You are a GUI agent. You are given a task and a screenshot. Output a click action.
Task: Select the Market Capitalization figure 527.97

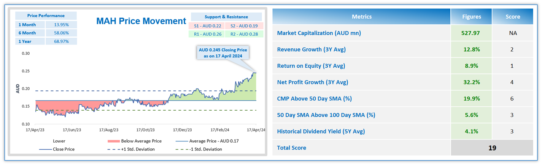(x=471, y=33)
